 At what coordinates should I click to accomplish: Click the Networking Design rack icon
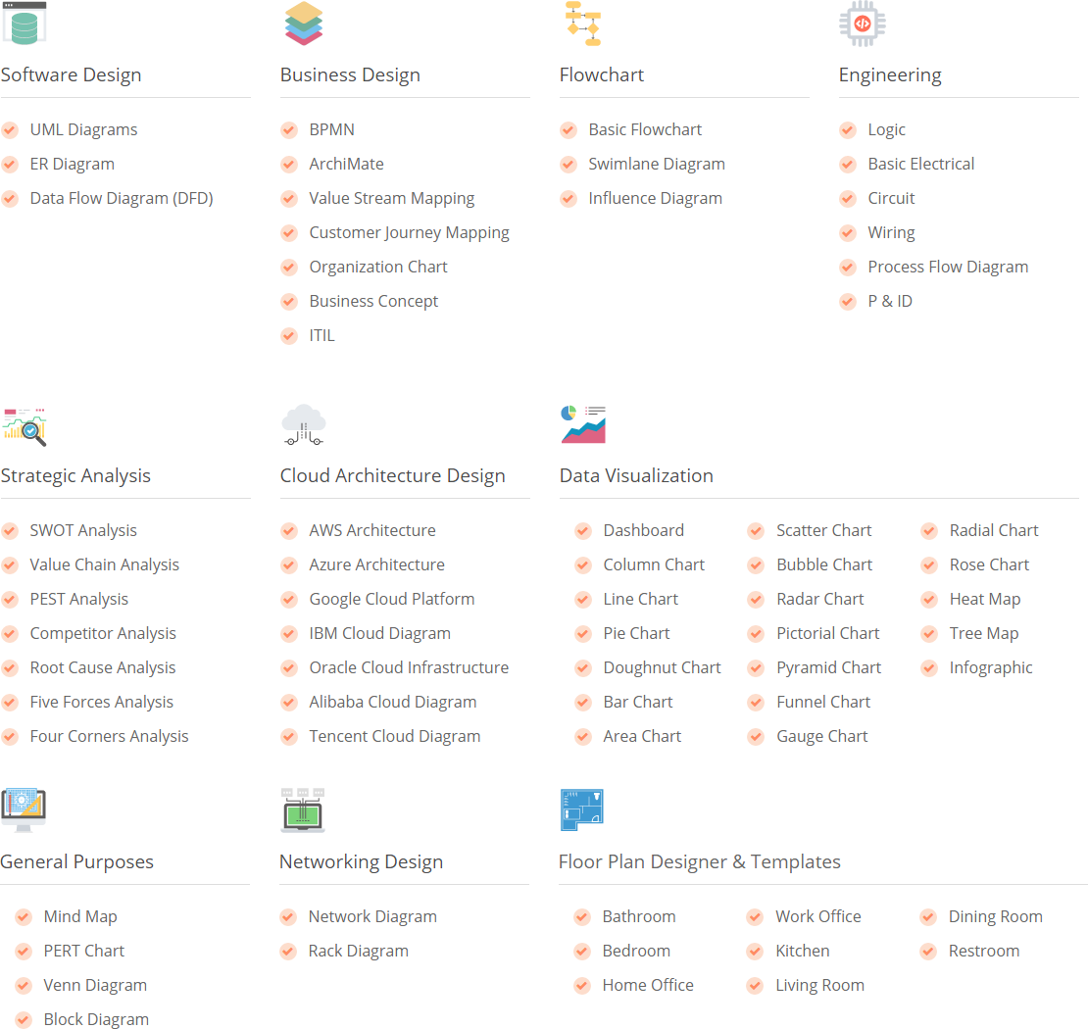click(x=303, y=809)
